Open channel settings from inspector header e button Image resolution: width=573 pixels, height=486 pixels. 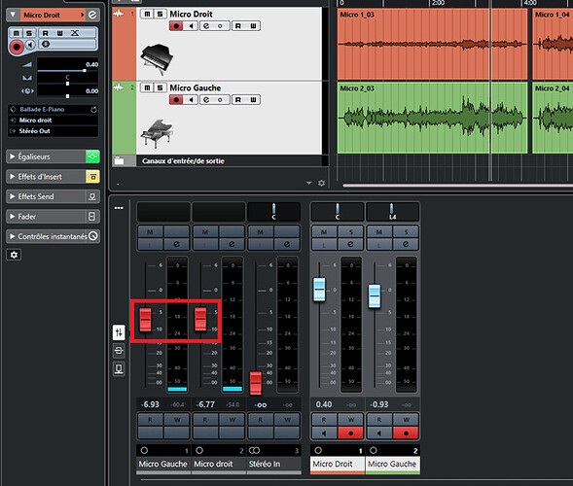92,15
